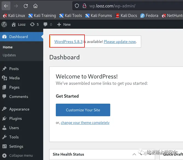Open Tools menu item
Viewport: 183px width, 160px height.
coord(22,137)
